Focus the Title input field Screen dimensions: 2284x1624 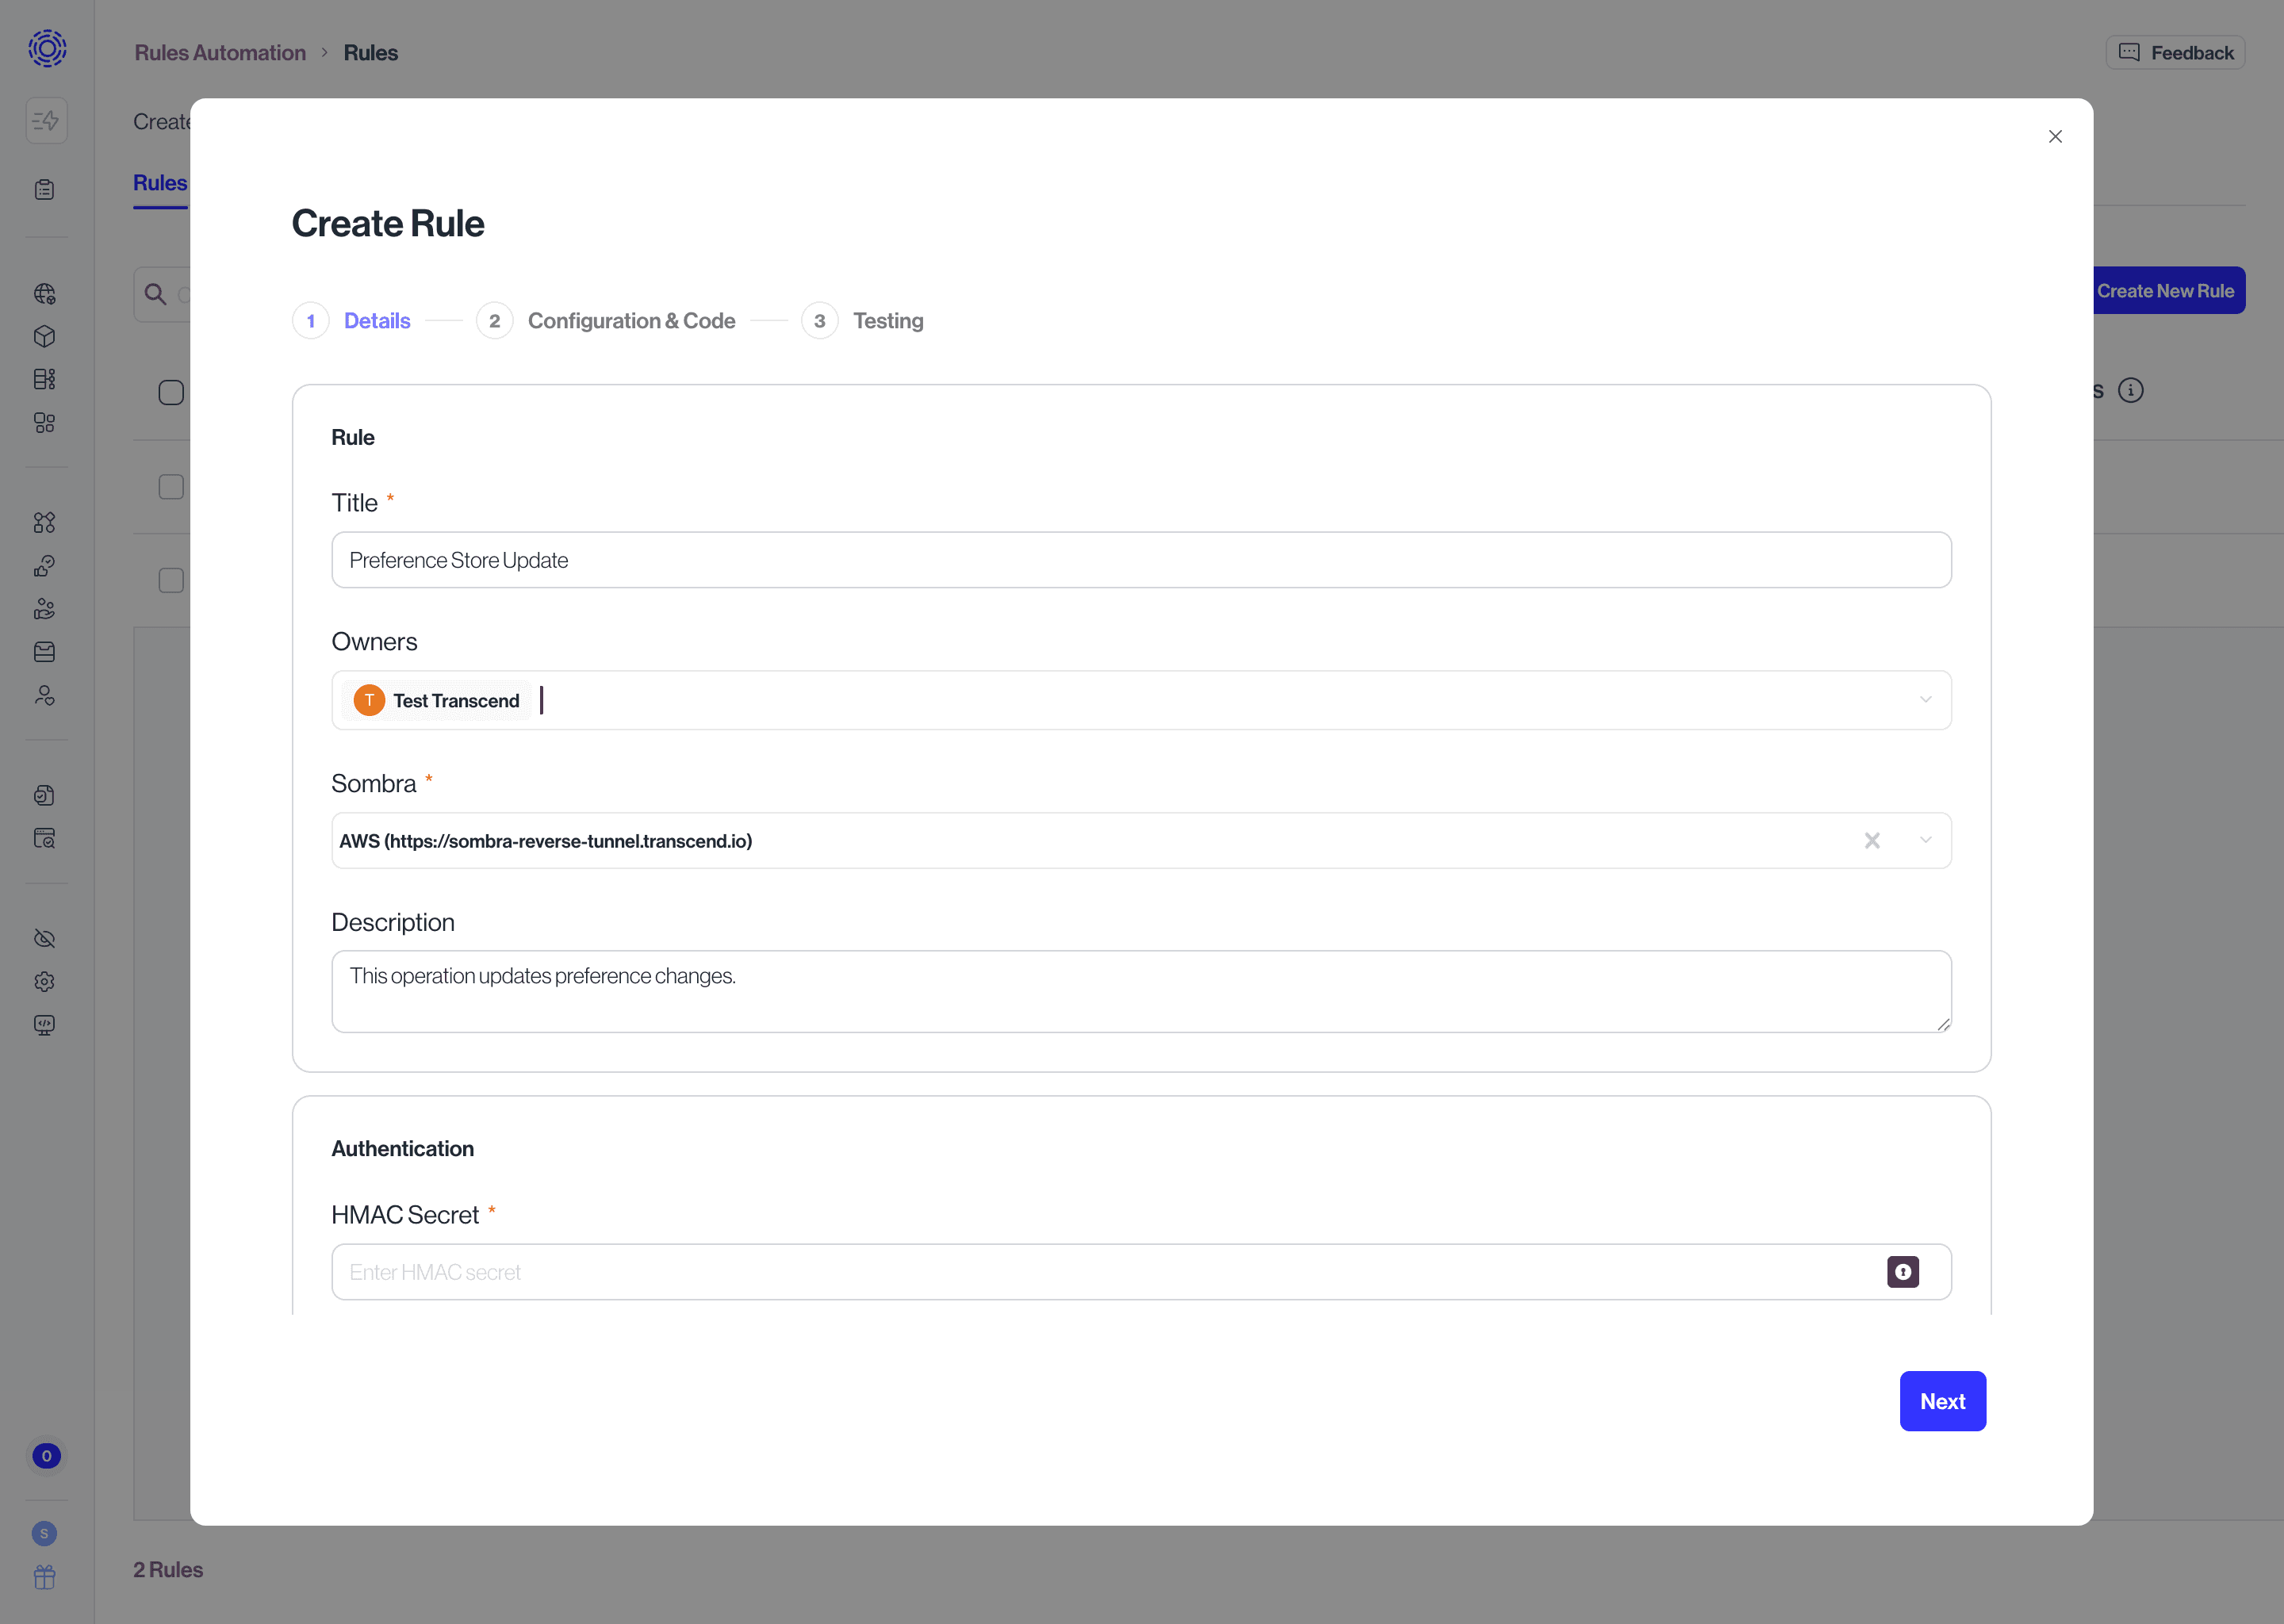tap(1141, 560)
